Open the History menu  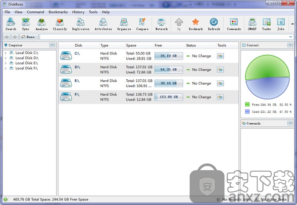(x=78, y=12)
